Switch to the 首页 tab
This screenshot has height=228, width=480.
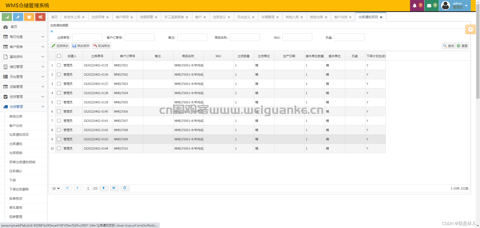point(54,17)
